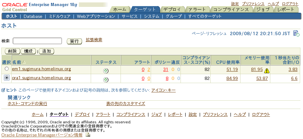Click the footer コンプライアンス link
This screenshot has height=139, width=303.
[130, 114]
